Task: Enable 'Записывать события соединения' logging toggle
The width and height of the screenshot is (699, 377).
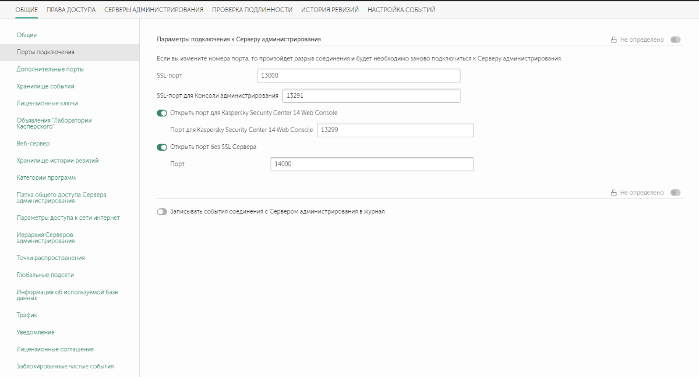Action: coord(162,212)
